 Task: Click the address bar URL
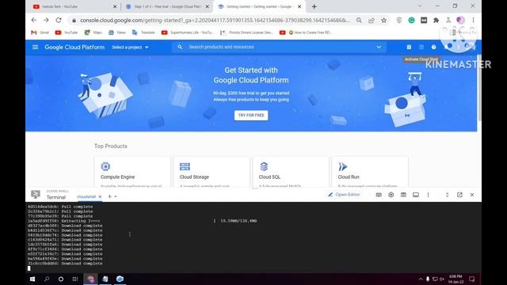click(215, 21)
